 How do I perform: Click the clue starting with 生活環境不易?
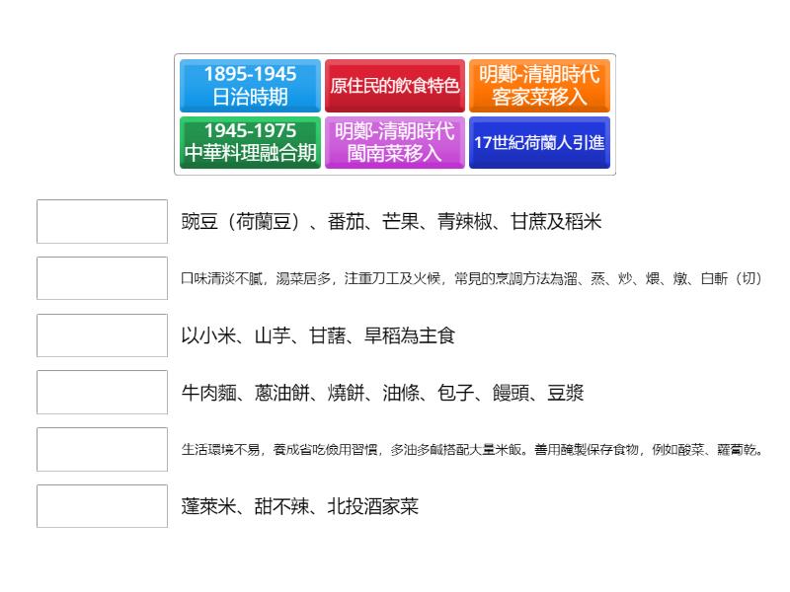(472, 450)
